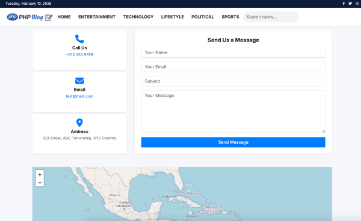Click the blue email envelope icon
Image resolution: width=361 pixels, height=221 pixels.
(79, 81)
